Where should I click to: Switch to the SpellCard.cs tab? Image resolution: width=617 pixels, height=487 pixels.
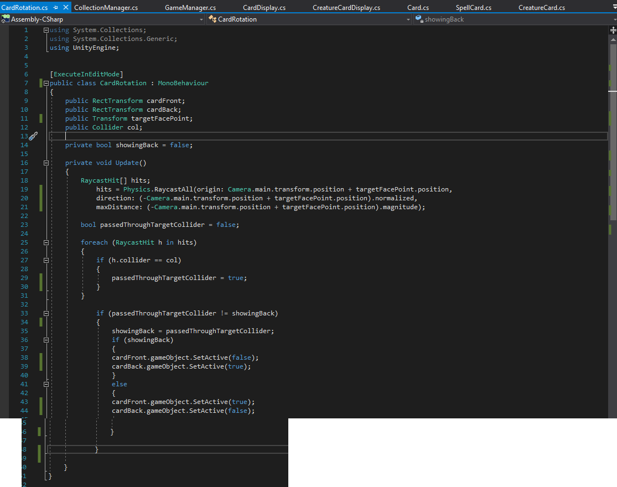click(473, 8)
